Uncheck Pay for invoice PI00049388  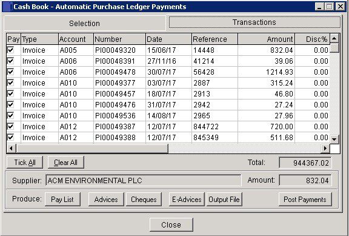10,137
